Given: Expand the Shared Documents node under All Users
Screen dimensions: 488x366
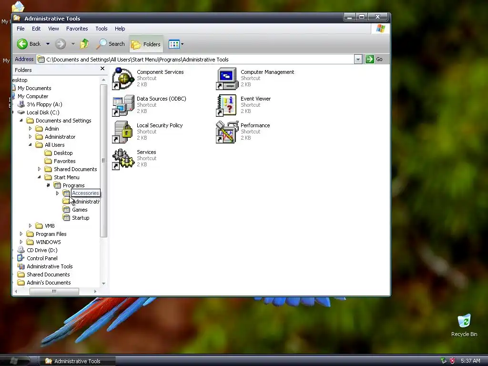Looking at the screenshot, I should click(x=39, y=169).
